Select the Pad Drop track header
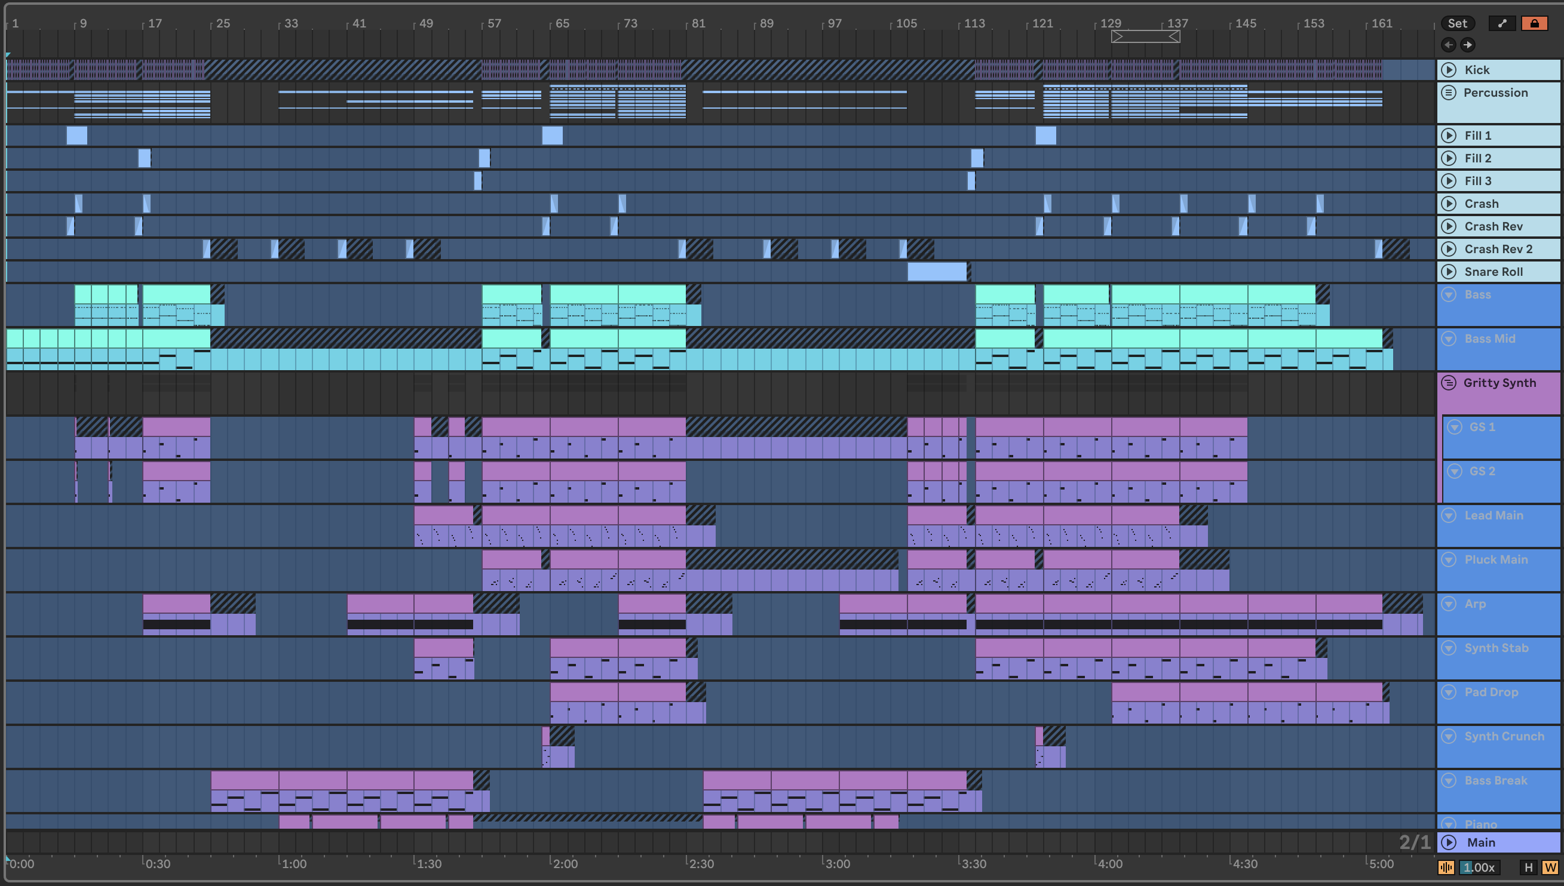Screen dimensions: 1564x886 pos(1491,692)
